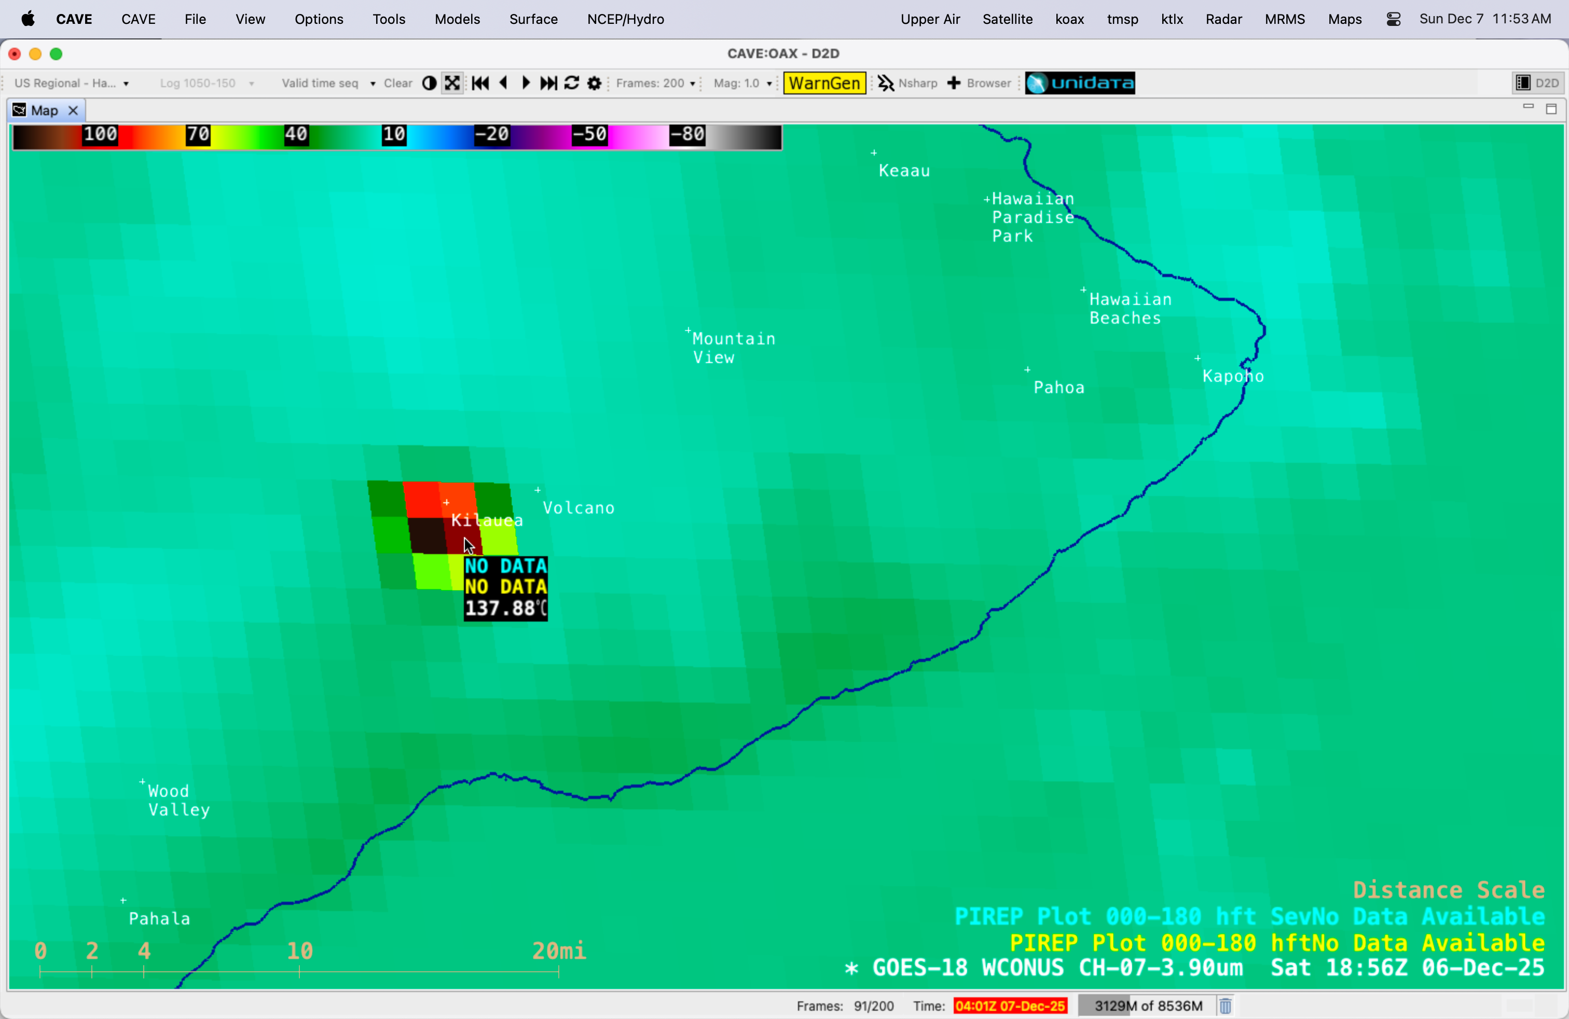Open the NCEP/Hydro menu
1569x1019 pixels.
click(x=625, y=19)
